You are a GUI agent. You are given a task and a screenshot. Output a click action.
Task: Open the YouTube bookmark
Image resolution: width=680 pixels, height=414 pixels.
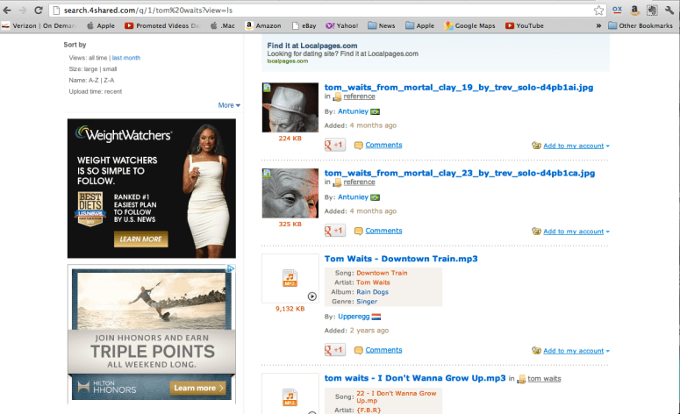(x=524, y=25)
